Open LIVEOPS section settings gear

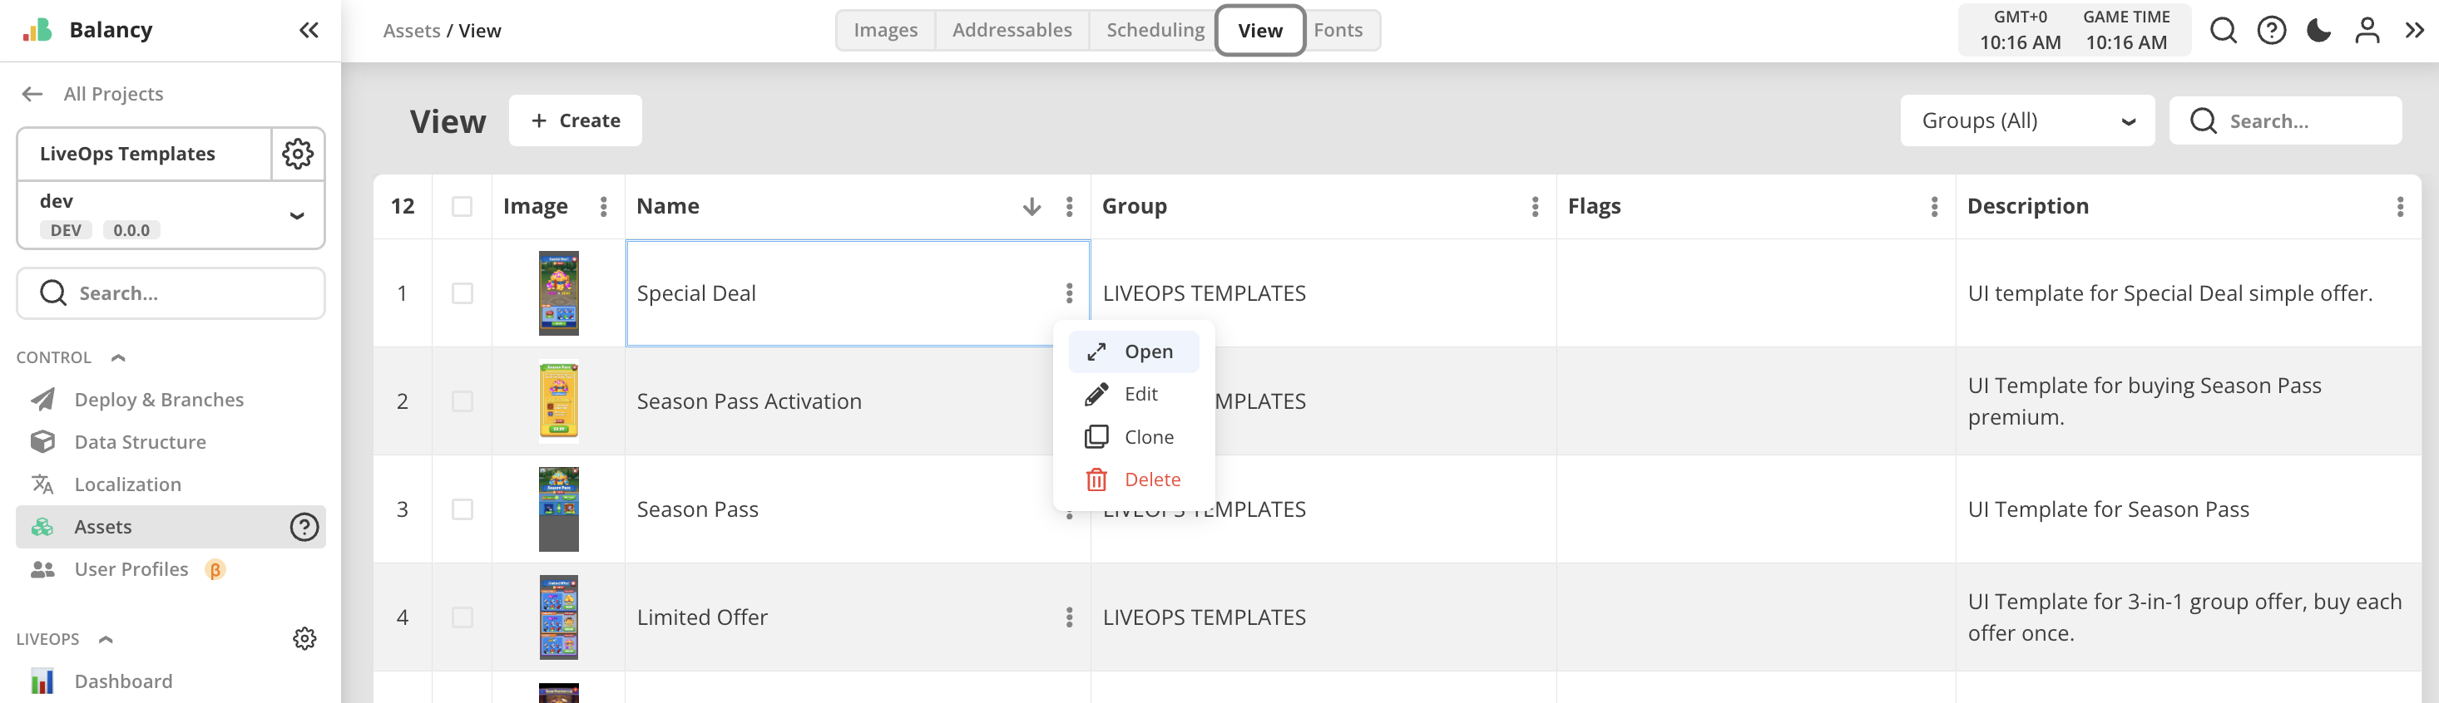click(x=304, y=639)
